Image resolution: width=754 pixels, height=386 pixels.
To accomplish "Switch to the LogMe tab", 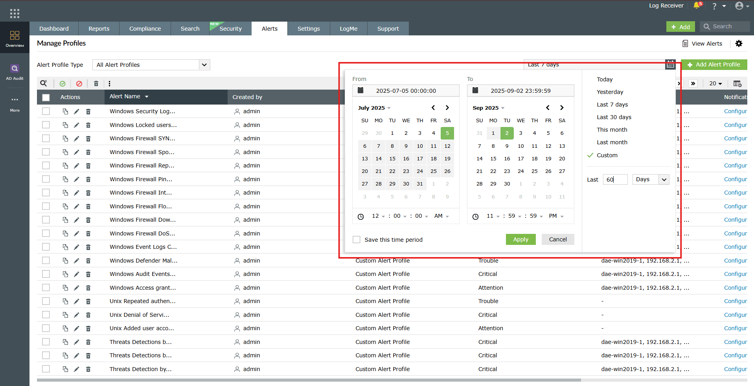I will pyautogui.click(x=349, y=29).
